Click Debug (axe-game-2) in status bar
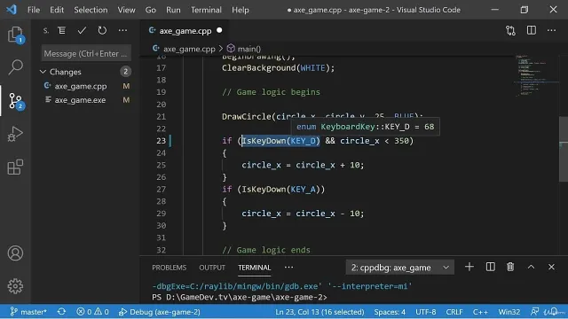The width and height of the screenshot is (568, 319). point(160,312)
